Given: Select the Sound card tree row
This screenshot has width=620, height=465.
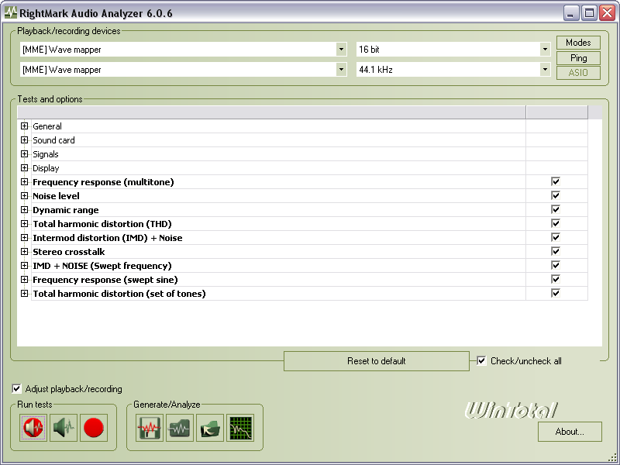Looking at the screenshot, I should point(53,140).
